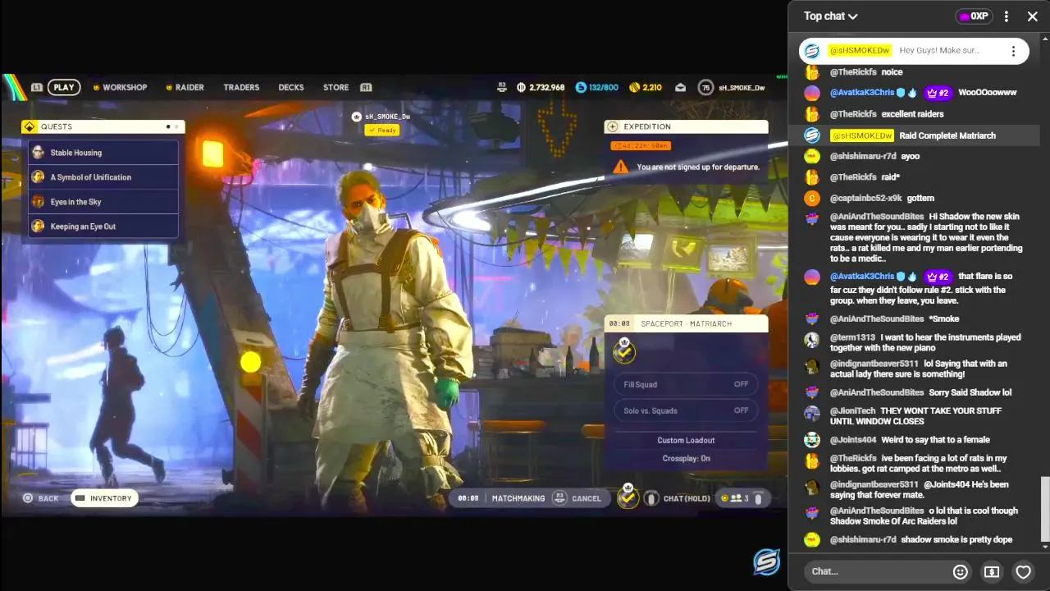Screen dimensions: 1050x591
Task: Click username @JioniTech
Action: 853,410
